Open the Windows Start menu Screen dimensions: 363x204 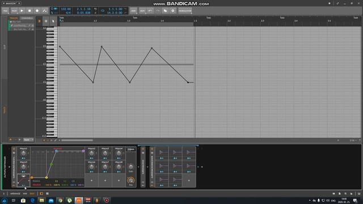point(5,201)
